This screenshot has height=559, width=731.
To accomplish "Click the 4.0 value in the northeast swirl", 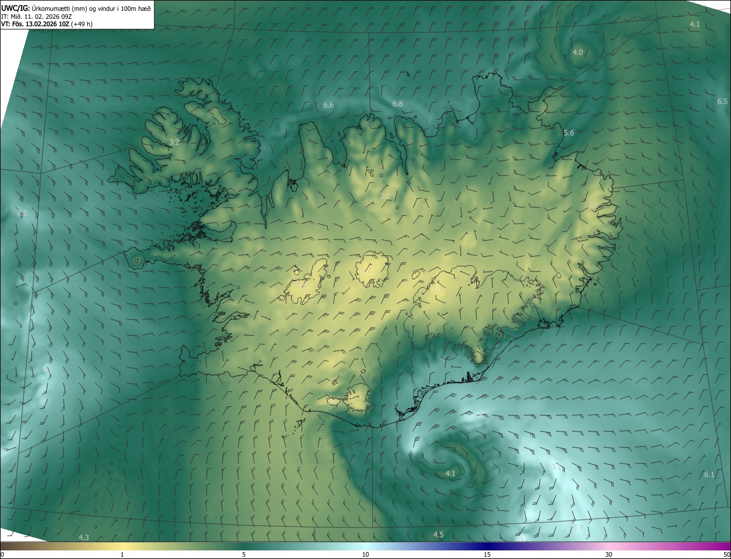I will click(577, 52).
